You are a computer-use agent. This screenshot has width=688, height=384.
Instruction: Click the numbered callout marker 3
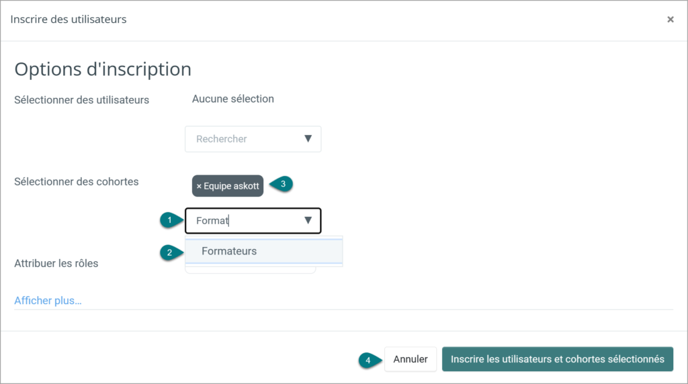[282, 184]
